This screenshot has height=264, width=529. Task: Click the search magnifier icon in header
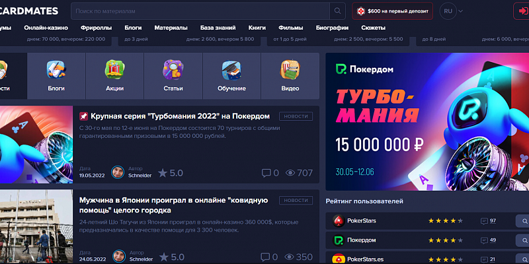(x=337, y=11)
